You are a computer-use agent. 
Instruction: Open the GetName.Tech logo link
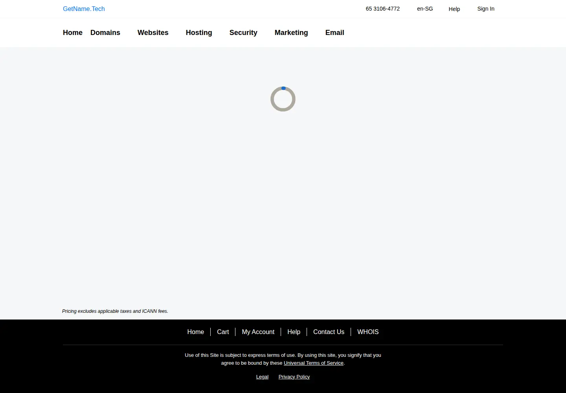(x=84, y=9)
